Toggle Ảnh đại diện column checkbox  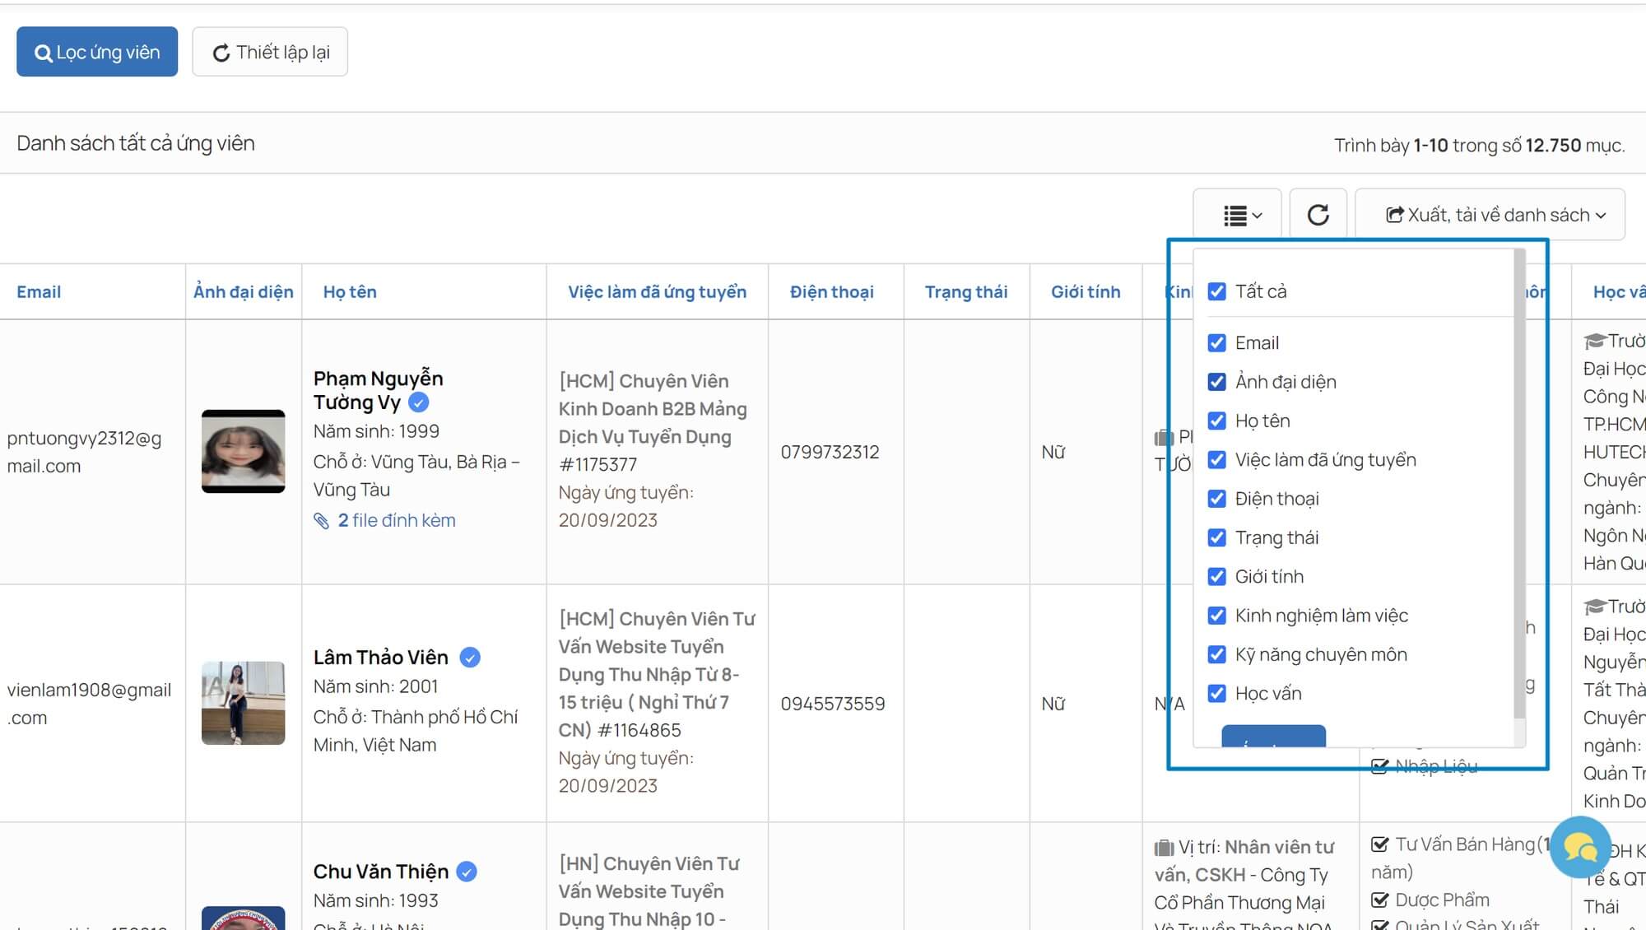click(1216, 382)
